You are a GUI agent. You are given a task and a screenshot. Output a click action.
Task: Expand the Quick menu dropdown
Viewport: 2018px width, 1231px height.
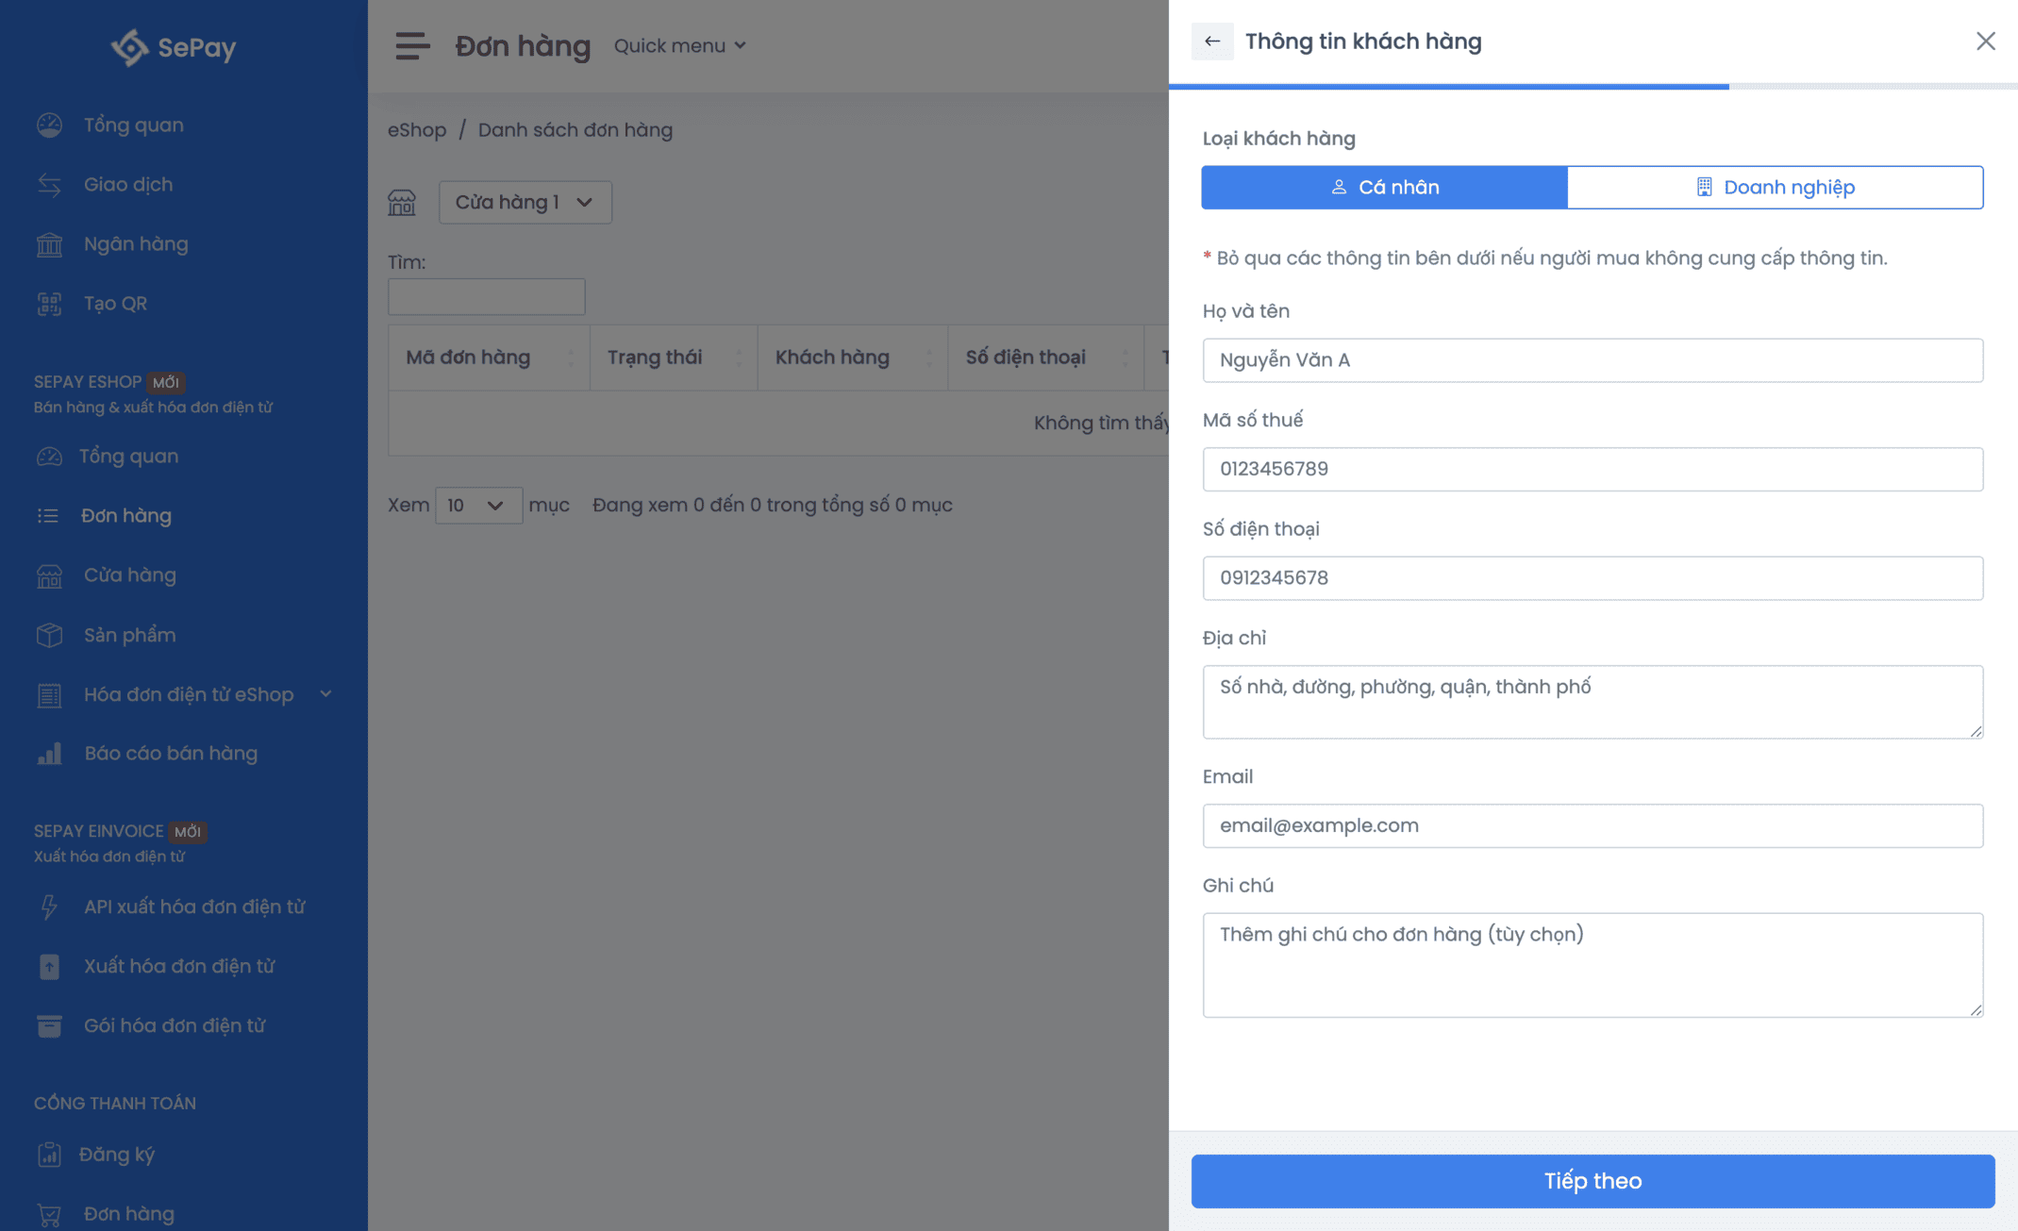tap(679, 45)
